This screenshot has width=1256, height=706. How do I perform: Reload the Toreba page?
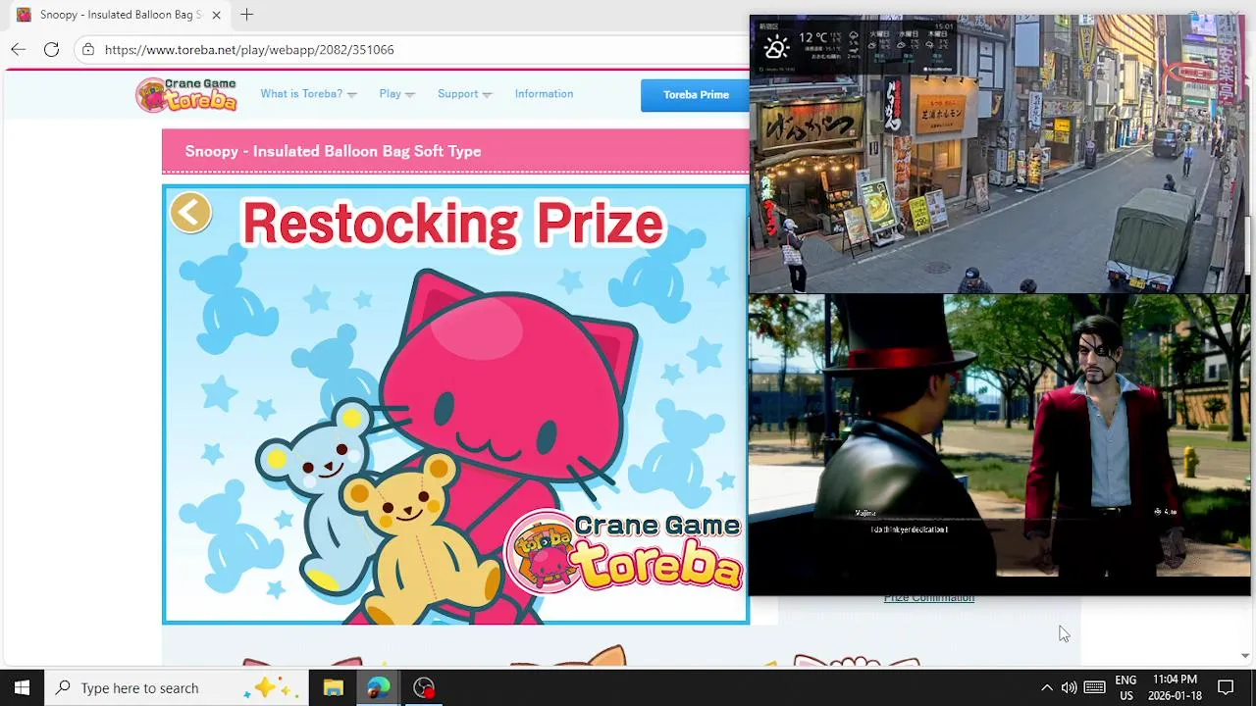tap(51, 49)
